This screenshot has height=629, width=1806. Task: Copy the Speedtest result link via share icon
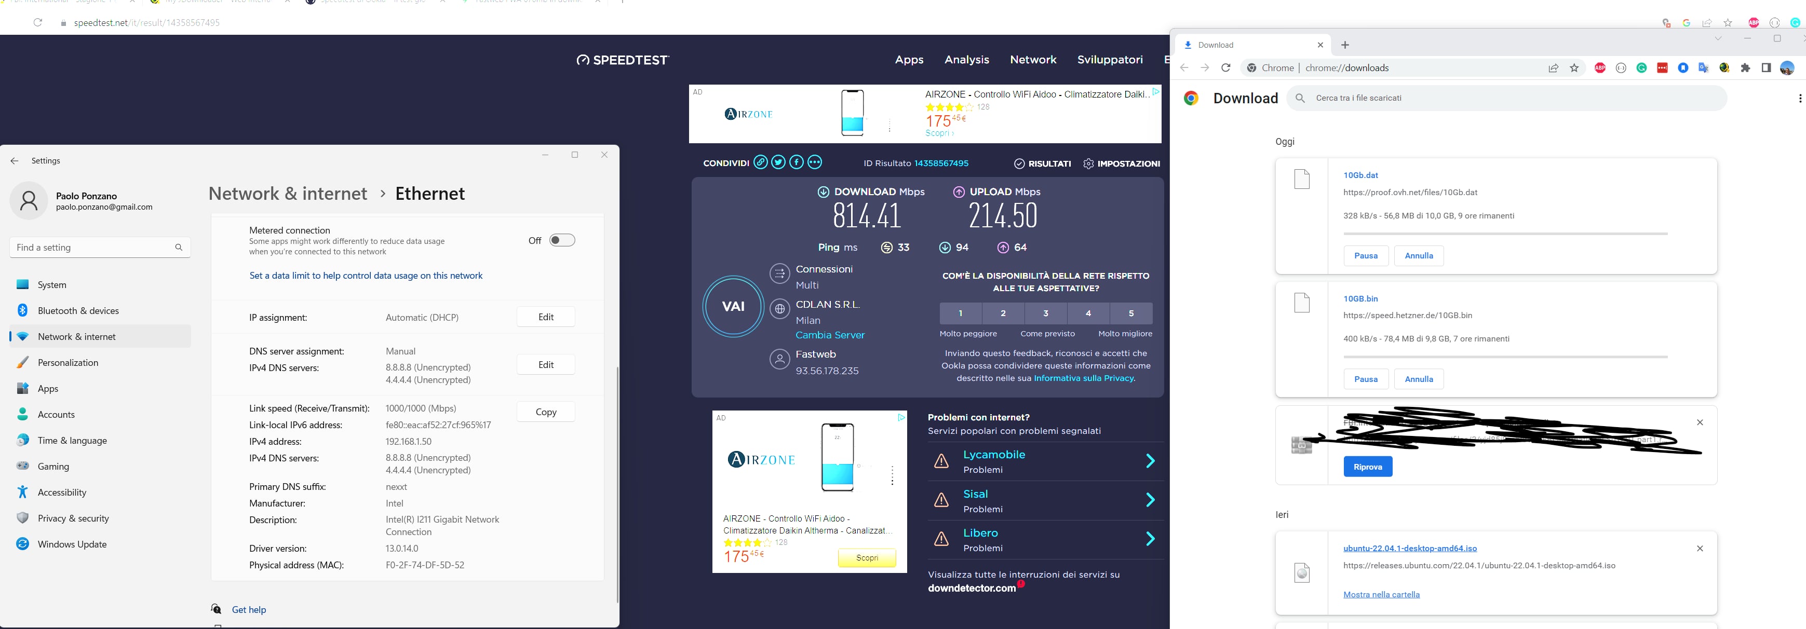760,162
